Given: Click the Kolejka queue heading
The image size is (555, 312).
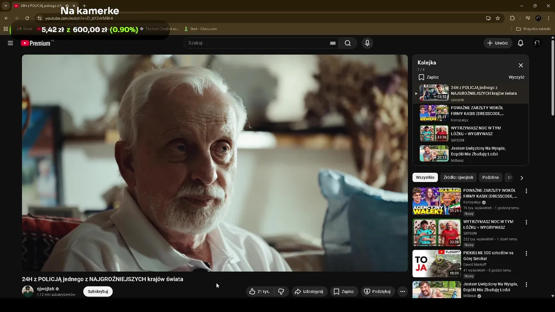Looking at the screenshot, I should [427, 62].
